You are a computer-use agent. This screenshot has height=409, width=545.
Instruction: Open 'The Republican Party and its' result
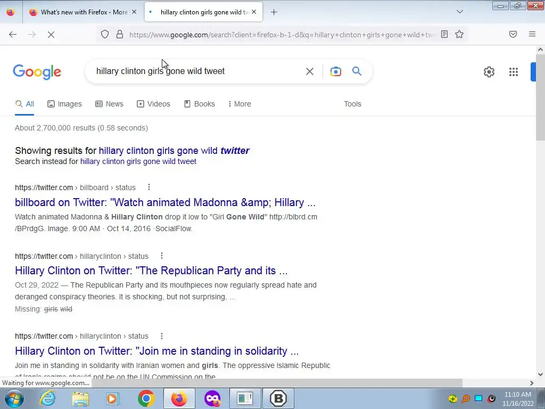[151, 271]
